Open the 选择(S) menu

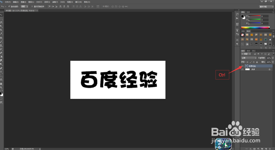coord(47,2)
